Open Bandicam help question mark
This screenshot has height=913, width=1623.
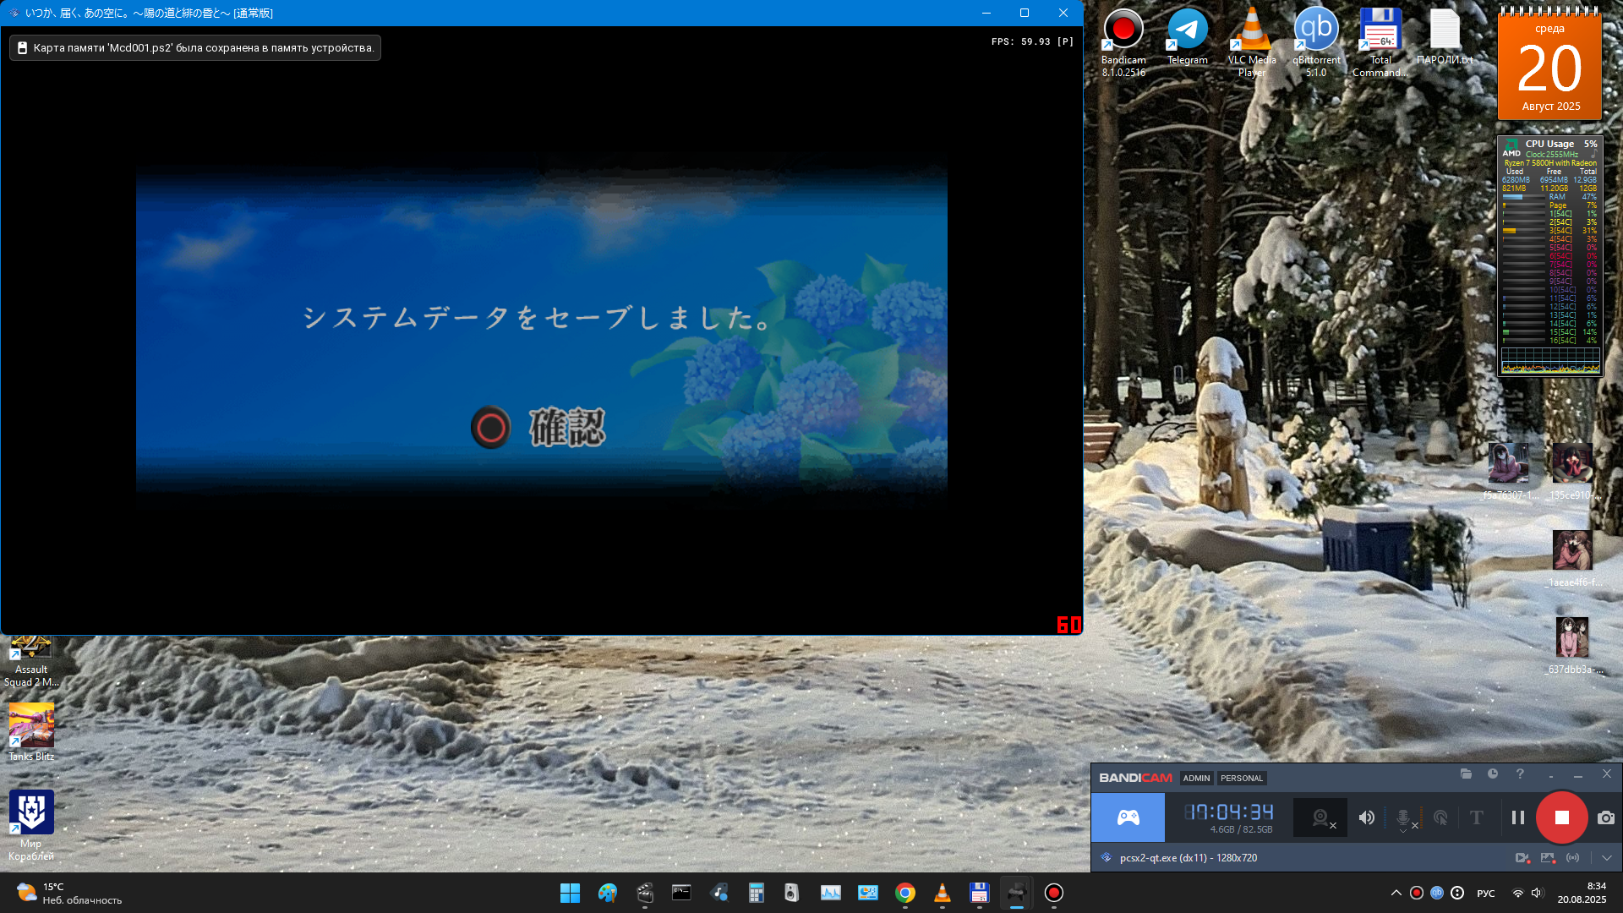1520,774
